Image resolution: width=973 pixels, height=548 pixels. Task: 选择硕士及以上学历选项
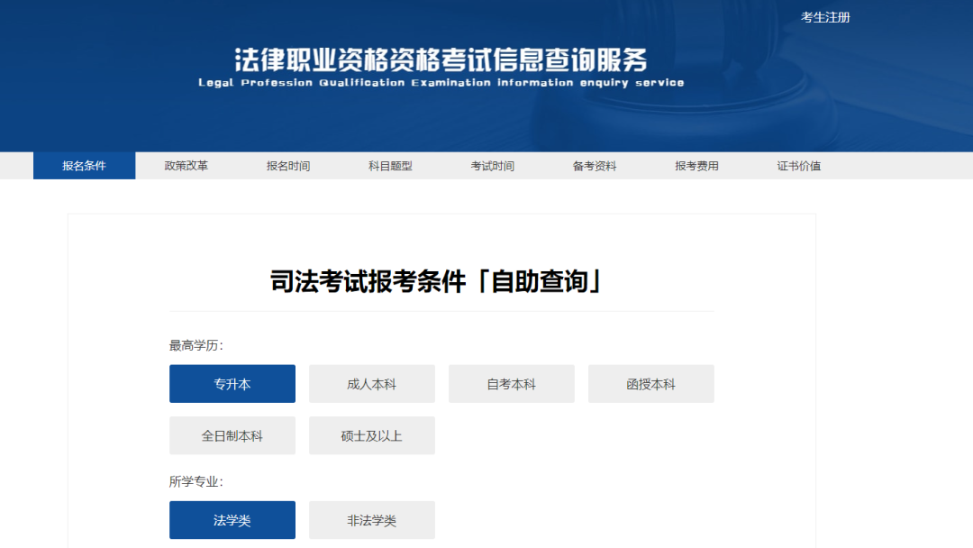tap(371, 435)
